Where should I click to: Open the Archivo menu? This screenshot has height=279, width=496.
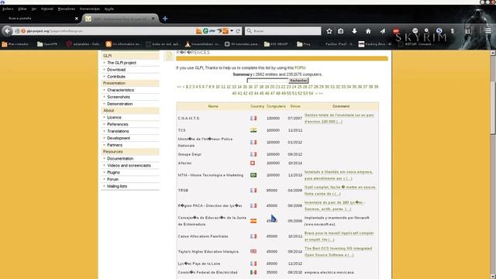[8, 9]
